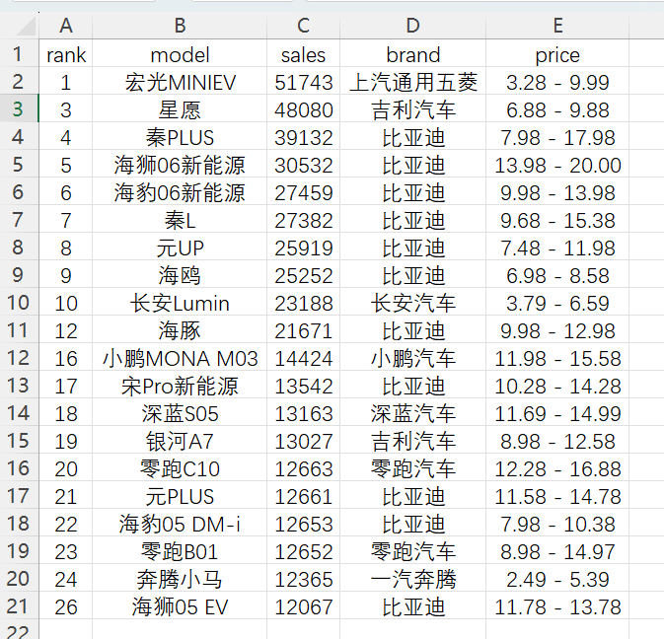Click the 'brand' header cell
Image resolution: width=664 pixels, height=639 pixels.
pos(412,53)
